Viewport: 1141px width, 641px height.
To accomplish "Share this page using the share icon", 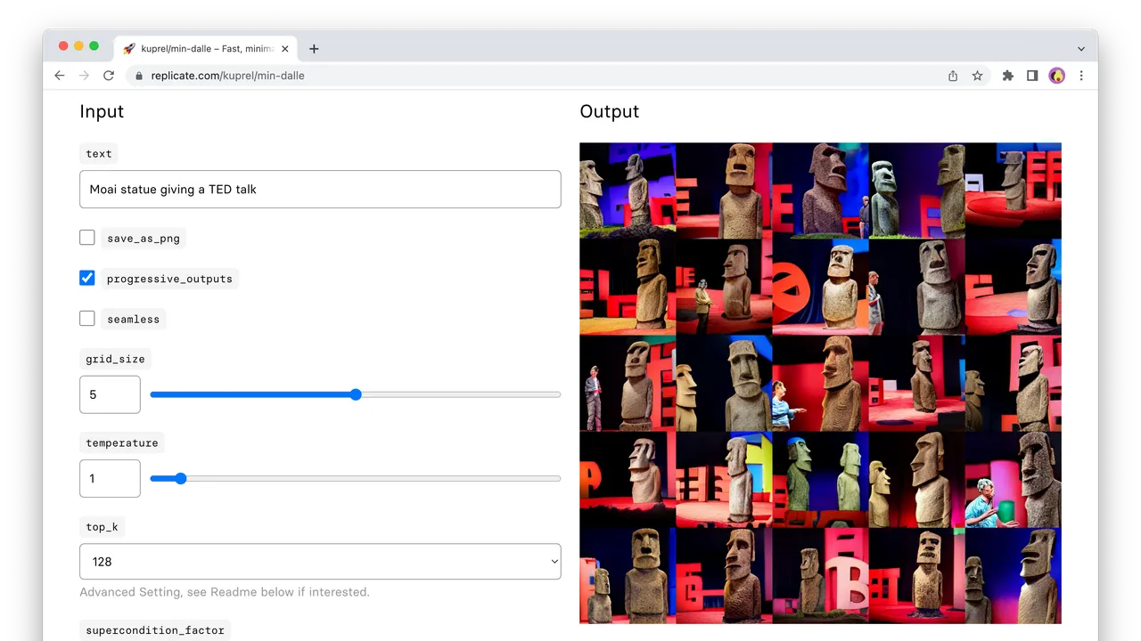I will click(x=953, y=76).
